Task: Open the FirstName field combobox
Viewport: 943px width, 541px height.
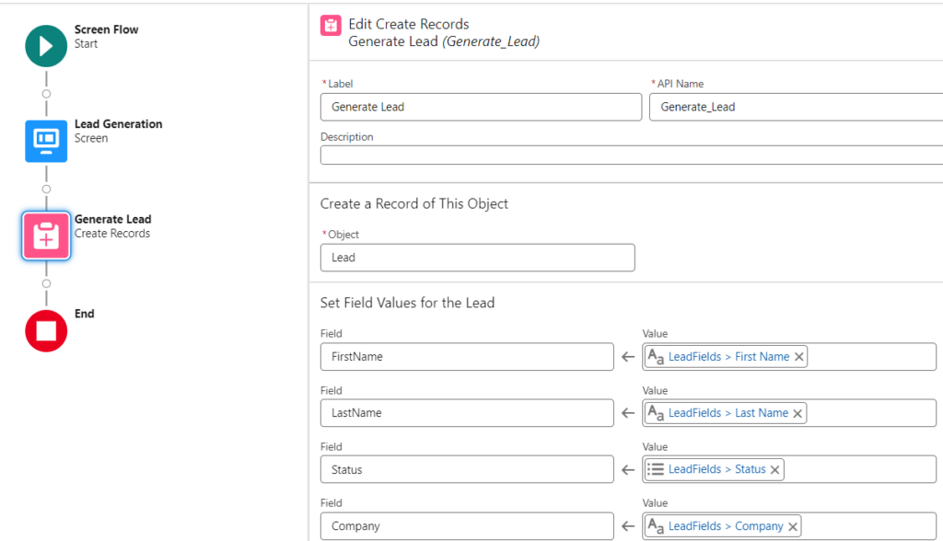Action: tap(466, 356)
